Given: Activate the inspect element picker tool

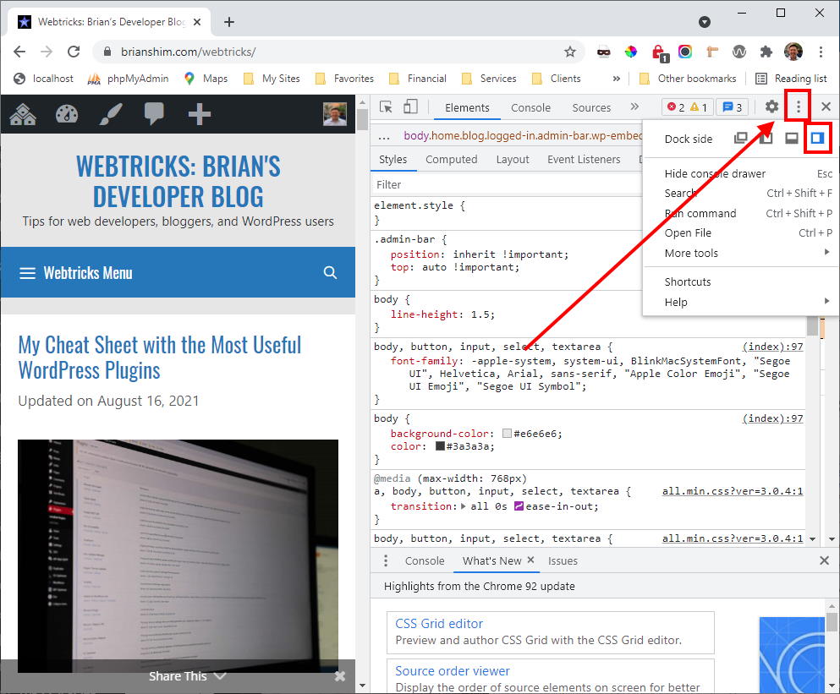Looking at the screenshot, I should (386, 107).
